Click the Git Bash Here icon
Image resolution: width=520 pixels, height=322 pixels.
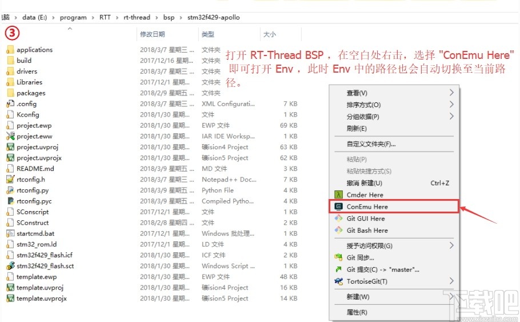(338, 230)
